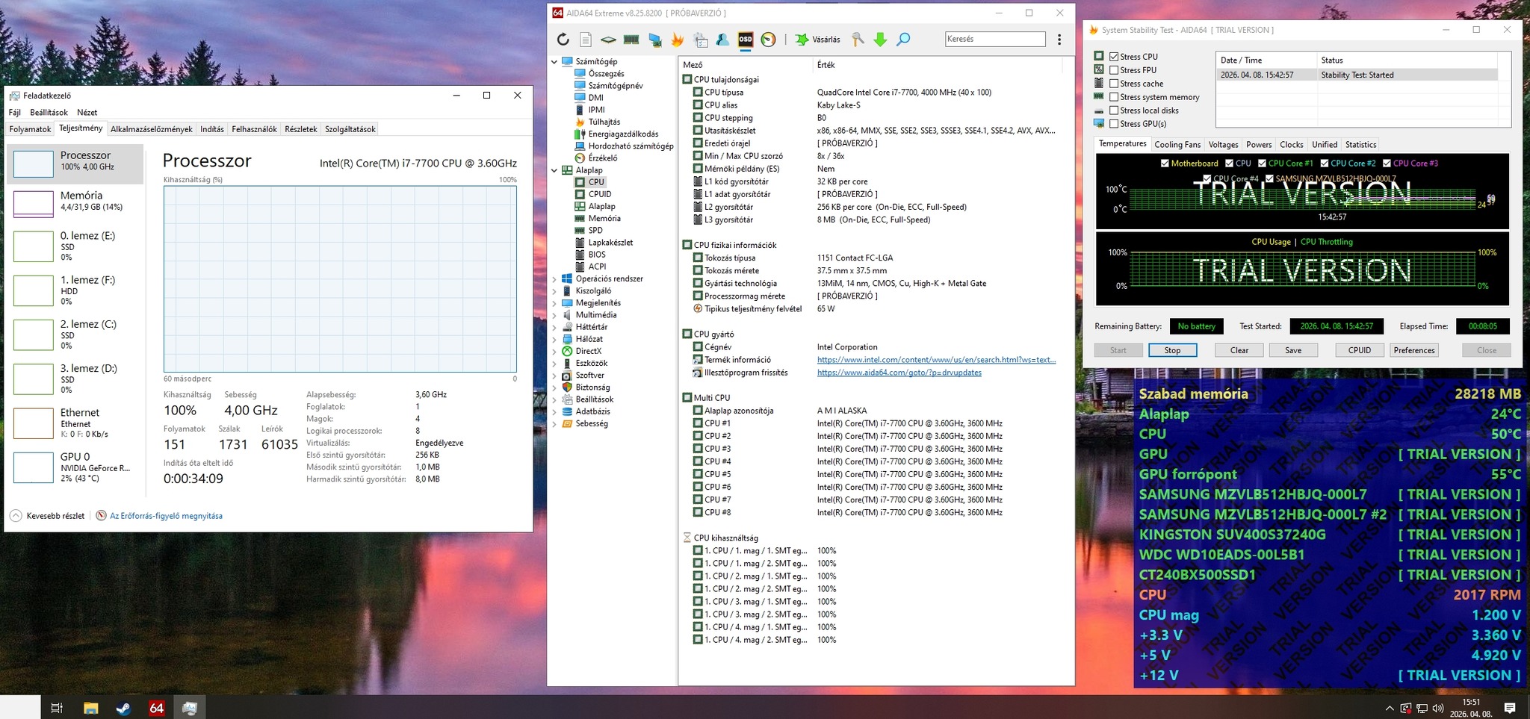Viewport: 1530px width, 719px height.
Task: Uncheck the Motherboard temperature graph checkbox
Action: [1165, 164]
